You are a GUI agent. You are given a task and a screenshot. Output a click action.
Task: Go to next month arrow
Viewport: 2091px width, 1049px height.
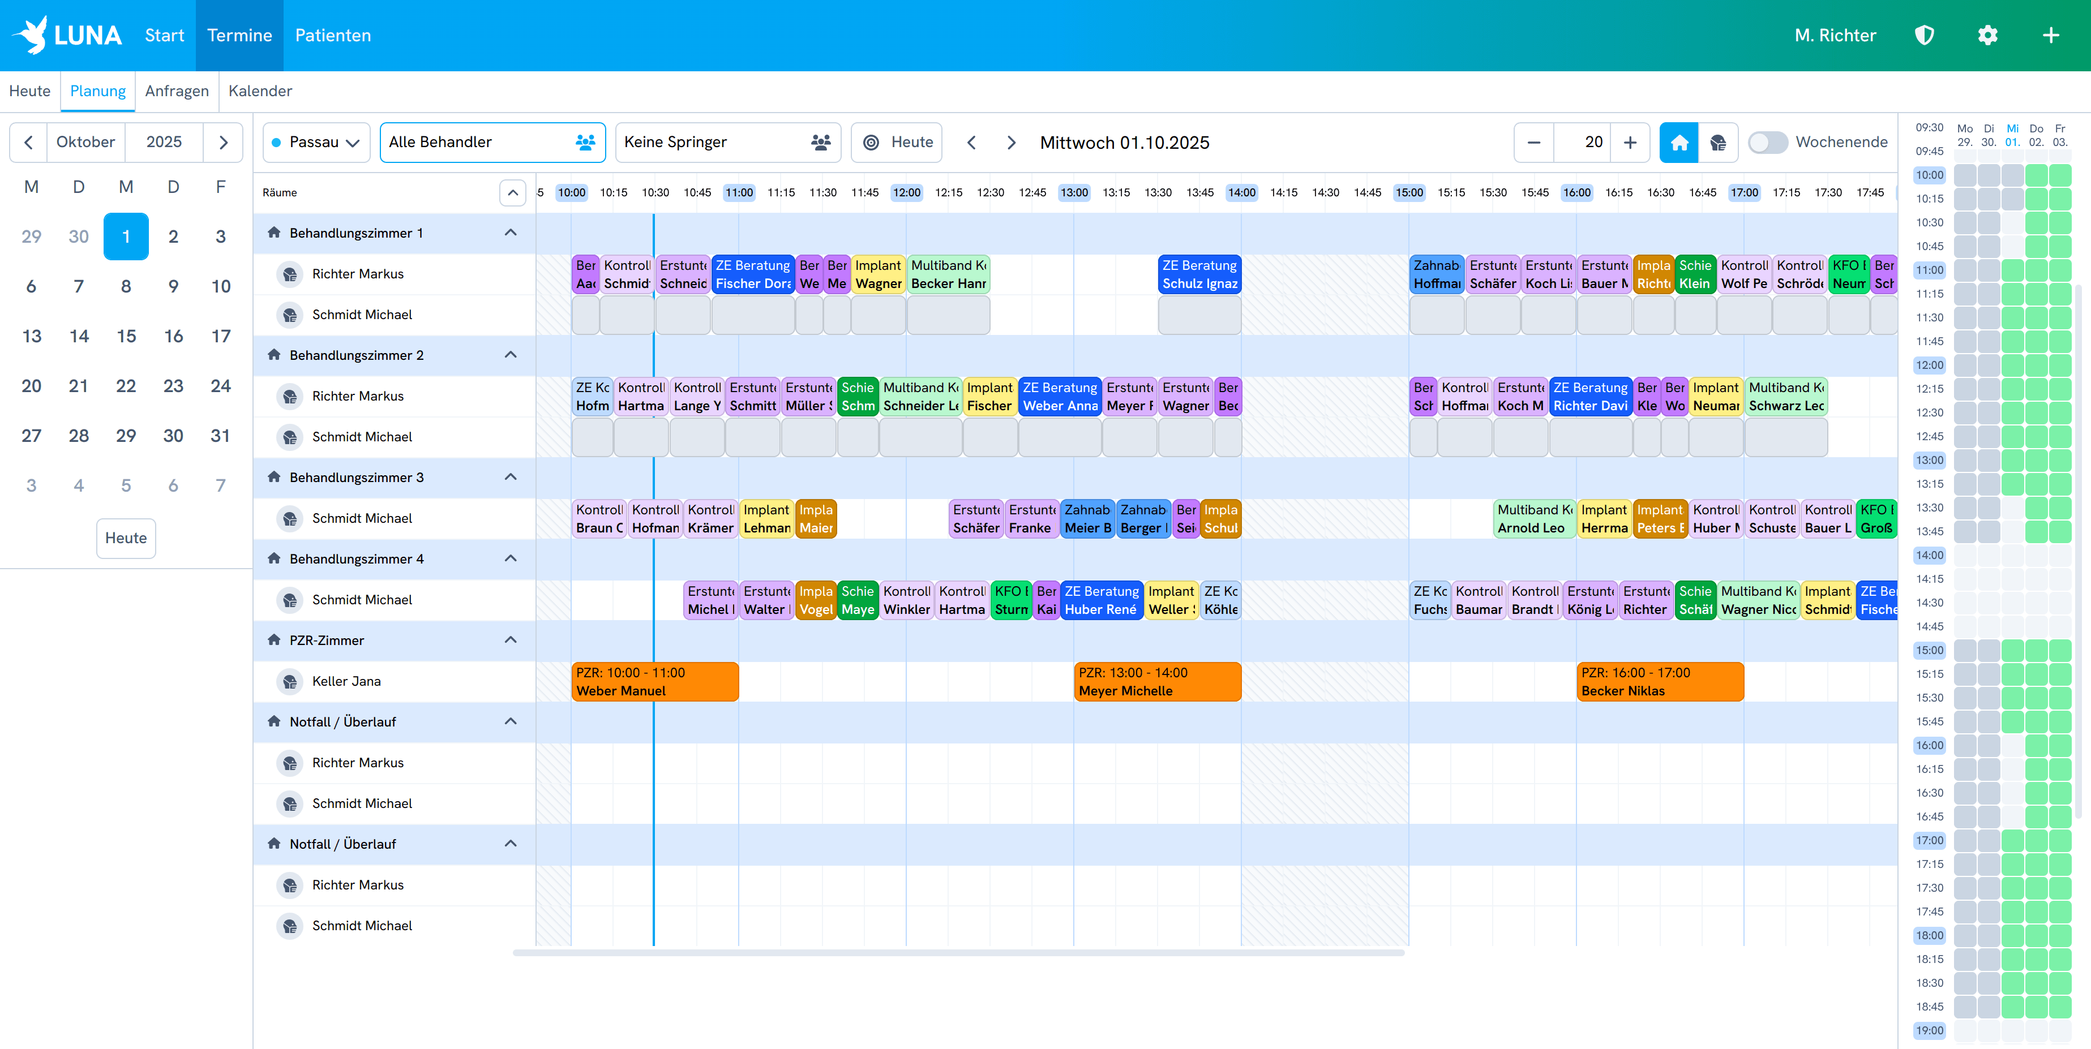223,142
